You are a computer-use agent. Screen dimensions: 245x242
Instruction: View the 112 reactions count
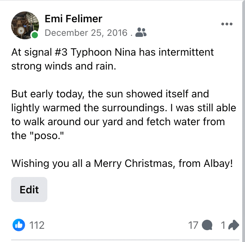37,225
